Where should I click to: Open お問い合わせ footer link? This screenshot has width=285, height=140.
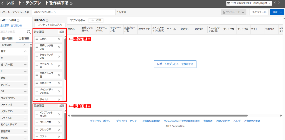tap(223, 121)
